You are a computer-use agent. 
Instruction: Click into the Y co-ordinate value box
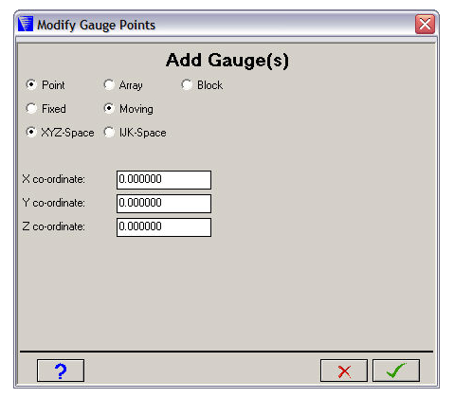[164, 204]
